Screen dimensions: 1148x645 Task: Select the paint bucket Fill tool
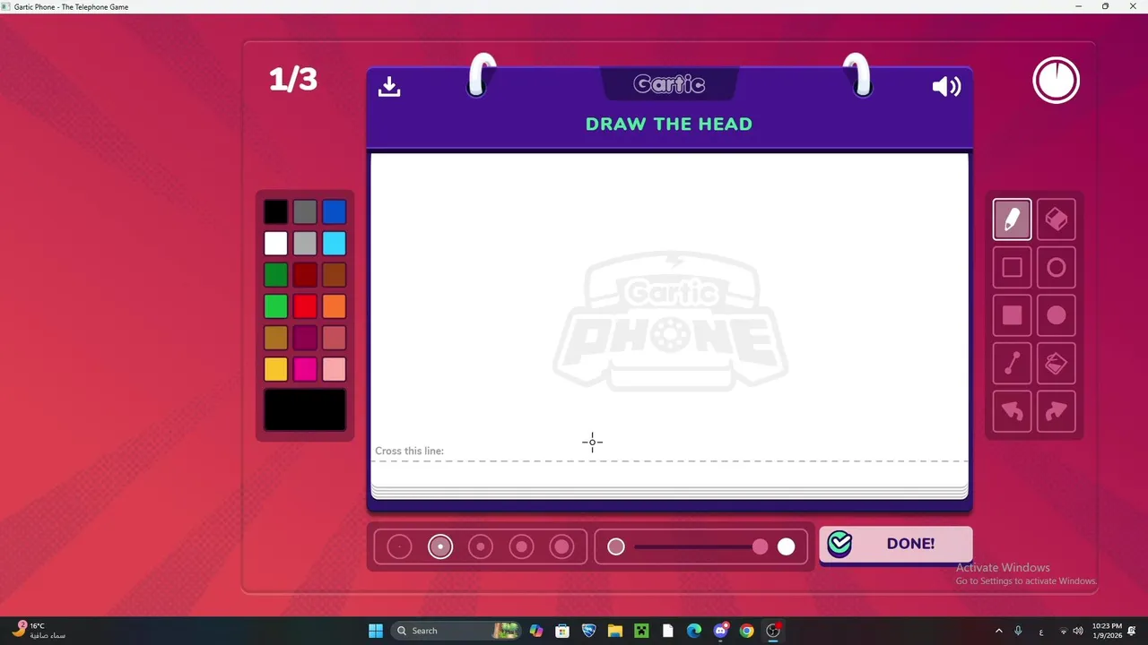[x=1056, y=363]
